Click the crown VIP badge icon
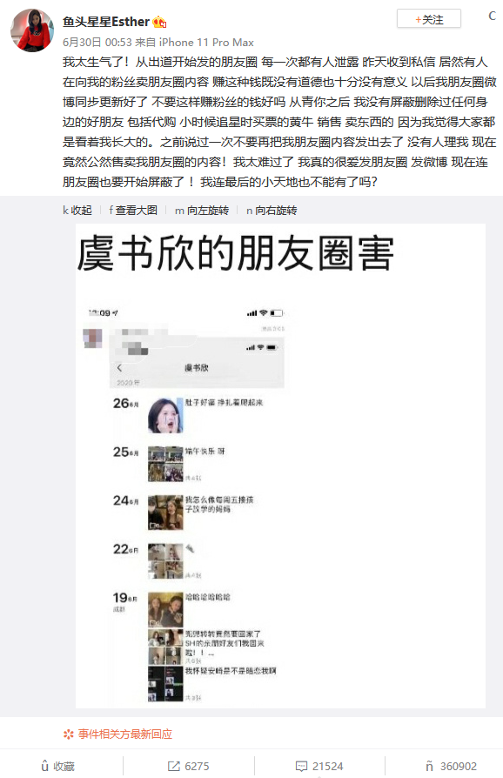Screen dimensions: 503x778 pyautogui.click(x=159, y=22)
